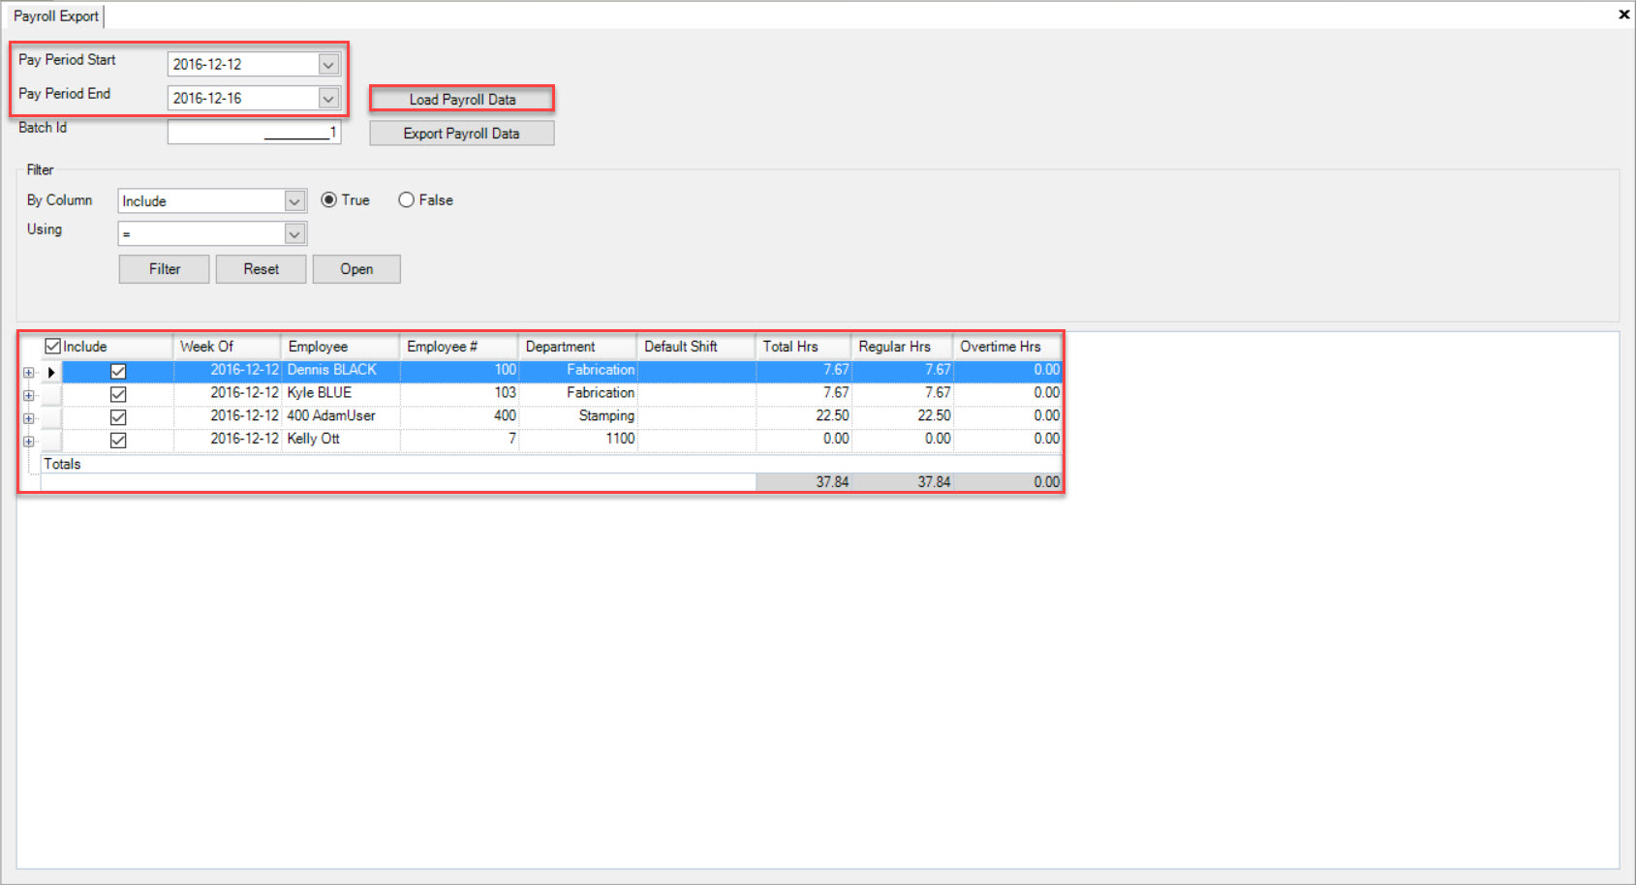The image size is (1636, 885).
Task: Expand the Kyle BLUE row
Action: pyautogui.click(x=28, y=395)
